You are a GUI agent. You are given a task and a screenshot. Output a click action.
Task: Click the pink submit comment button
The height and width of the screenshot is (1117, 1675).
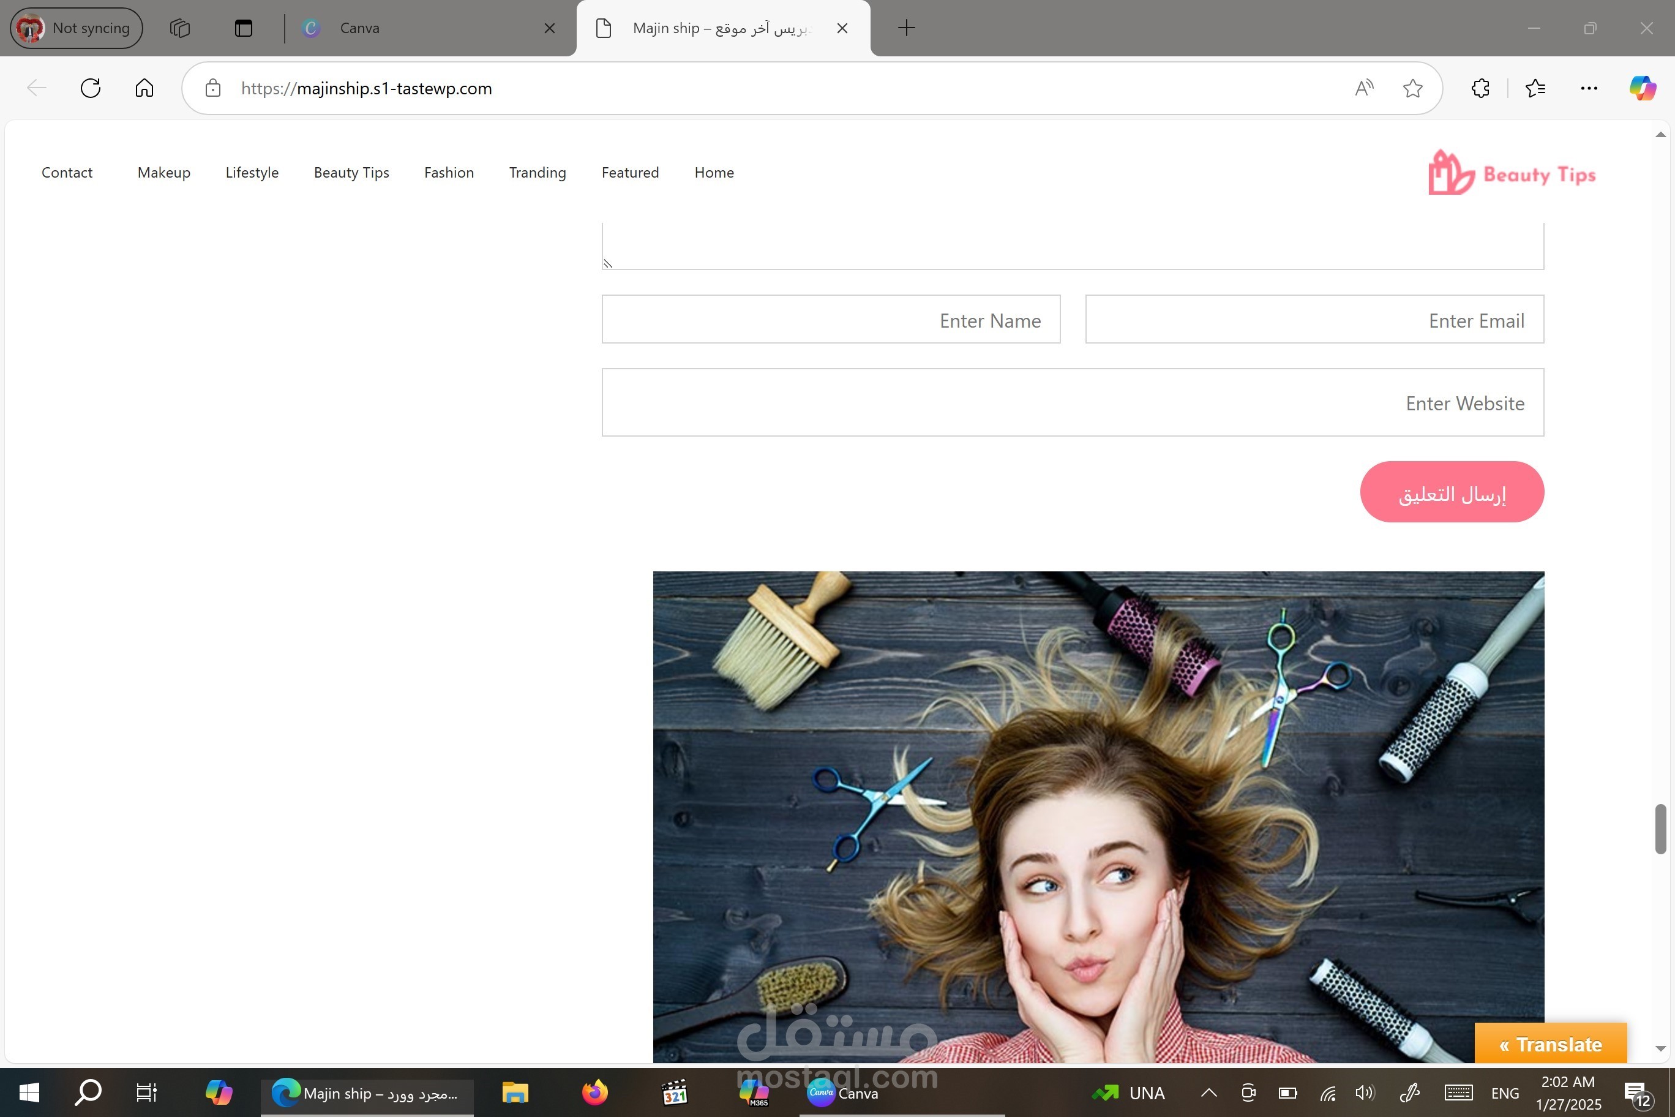[1452, 492]
